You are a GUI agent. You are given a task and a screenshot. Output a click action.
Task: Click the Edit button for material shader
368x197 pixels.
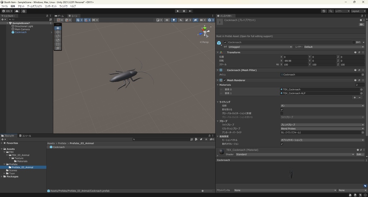point(360,154)
